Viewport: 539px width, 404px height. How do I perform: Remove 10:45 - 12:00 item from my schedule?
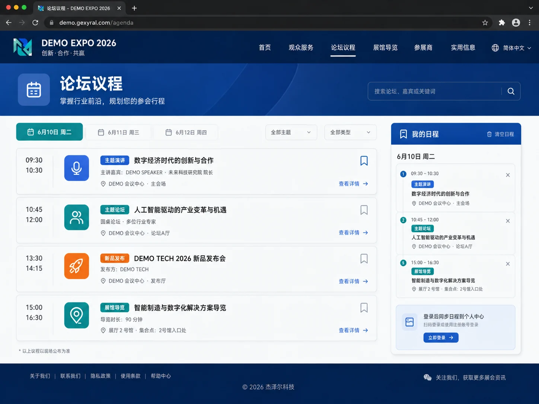pos(508,221)
